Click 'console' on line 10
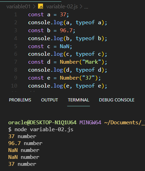Screen dimensions: 145x171 (39, 86)
